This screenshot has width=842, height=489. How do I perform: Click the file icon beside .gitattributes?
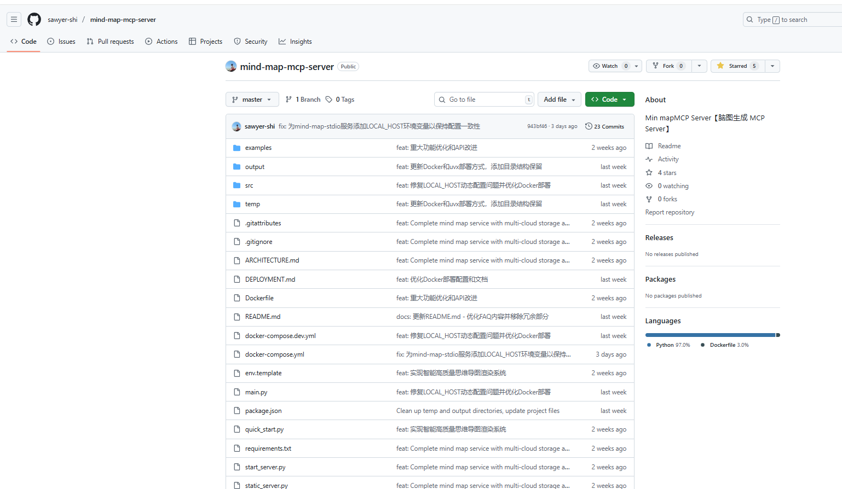(x=237, y=223)
